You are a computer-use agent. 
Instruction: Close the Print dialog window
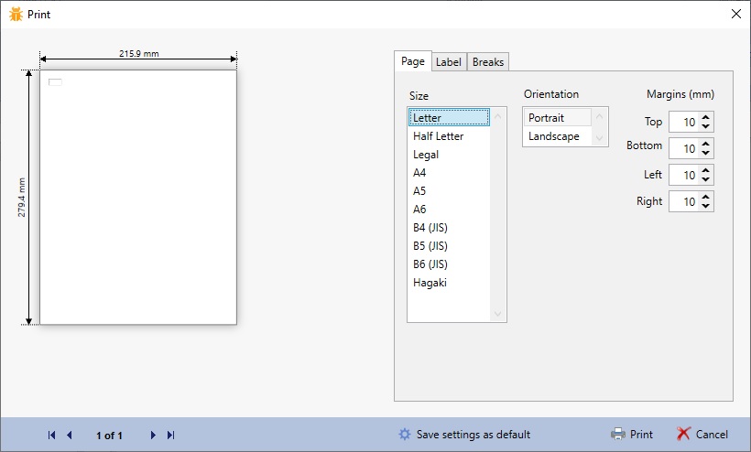tap(735, 14)
